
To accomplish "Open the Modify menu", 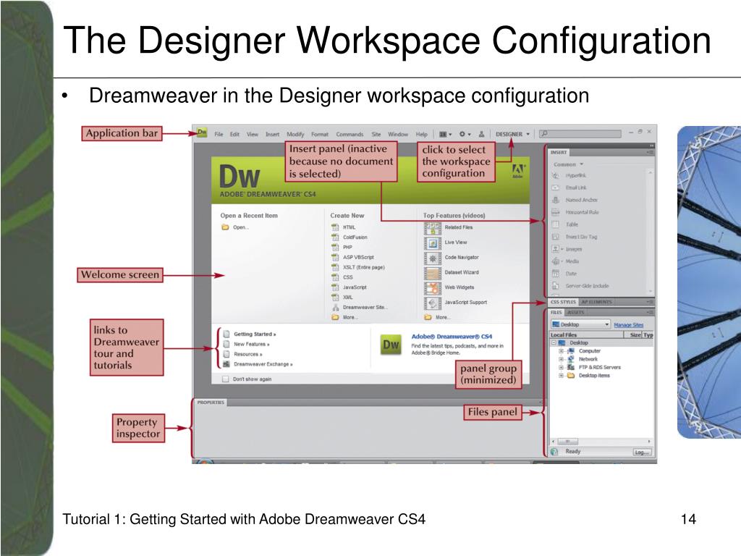I will coord(295,134).
